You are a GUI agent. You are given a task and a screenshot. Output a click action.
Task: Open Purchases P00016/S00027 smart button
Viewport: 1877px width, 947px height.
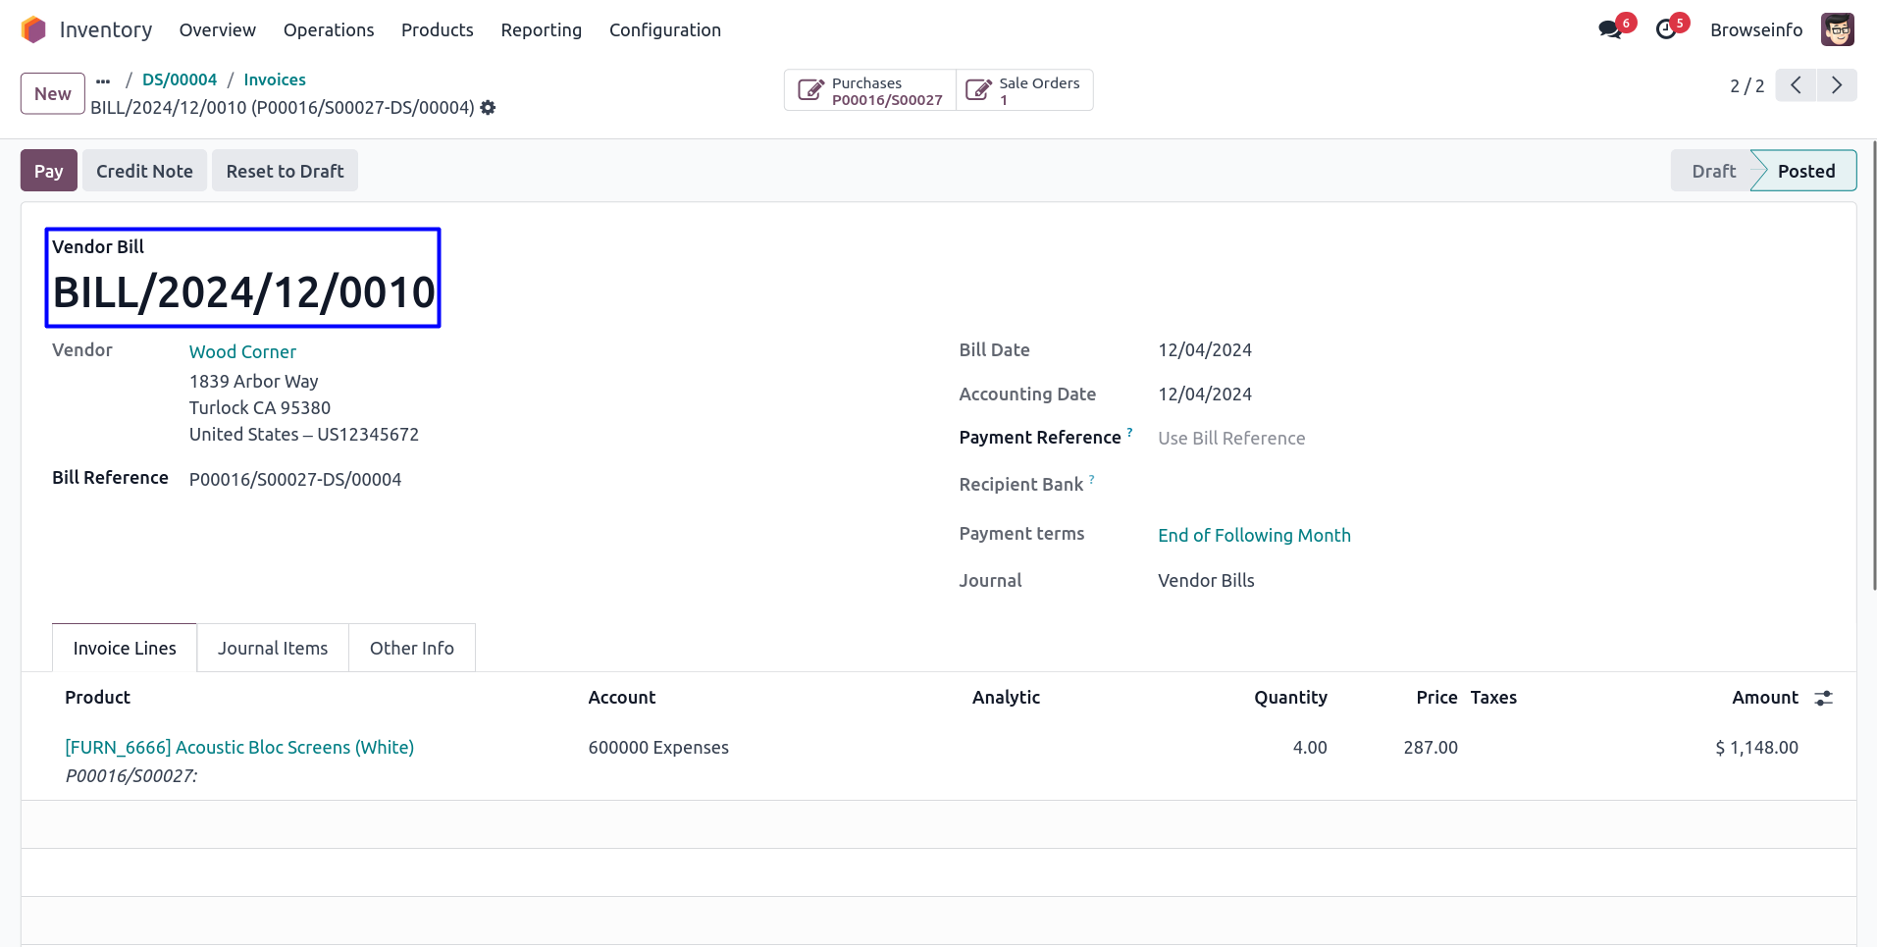(870, 90)
